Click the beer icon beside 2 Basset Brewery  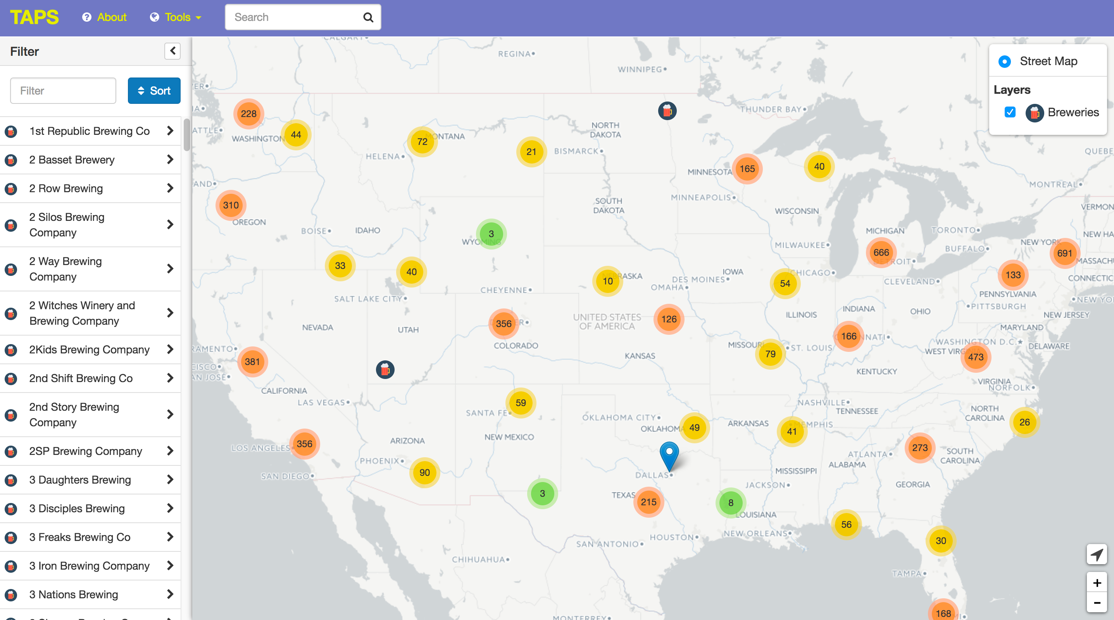(11, 160)
